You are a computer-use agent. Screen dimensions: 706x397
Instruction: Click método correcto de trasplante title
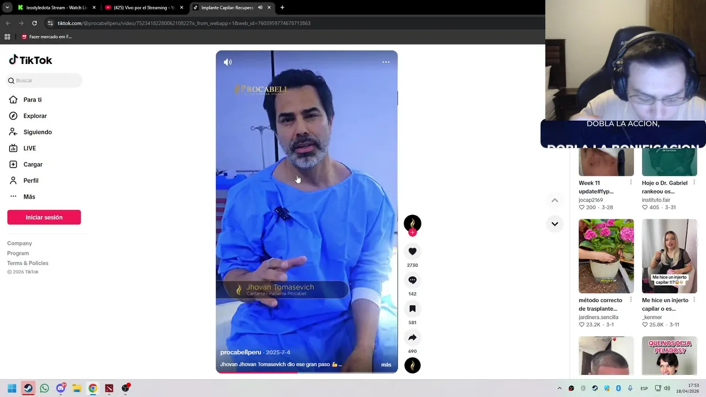coord(601,304)
